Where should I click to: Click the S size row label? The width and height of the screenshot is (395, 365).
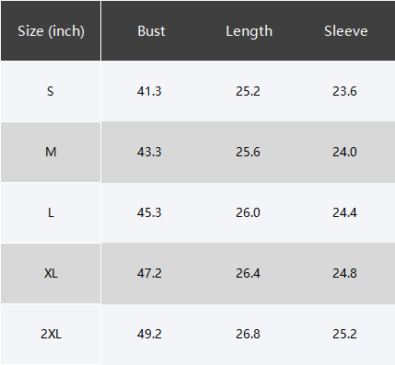51,91
